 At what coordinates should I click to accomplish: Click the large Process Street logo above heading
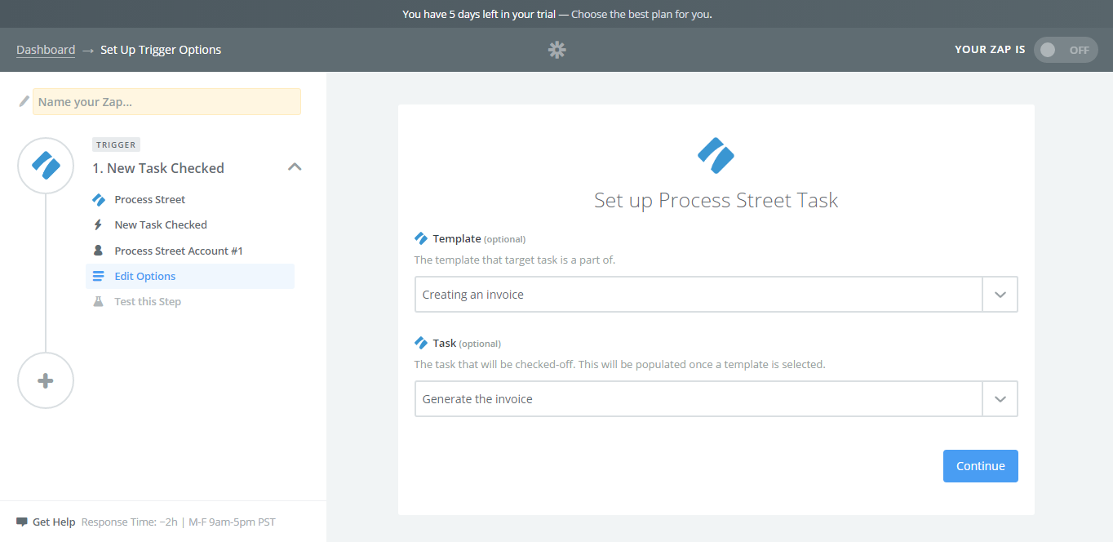click(x=716, y=156)
